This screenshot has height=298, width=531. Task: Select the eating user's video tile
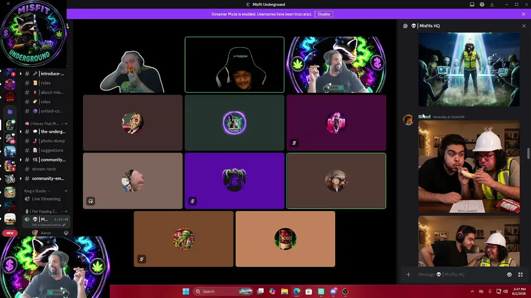coord(133,65)
